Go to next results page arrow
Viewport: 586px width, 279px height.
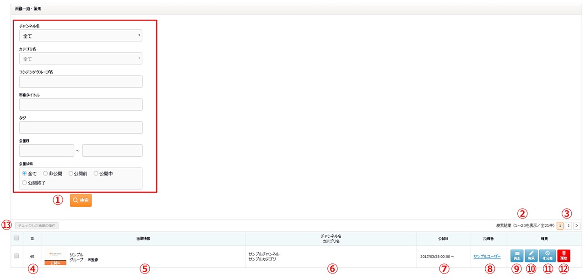click(x=576, y=225)
